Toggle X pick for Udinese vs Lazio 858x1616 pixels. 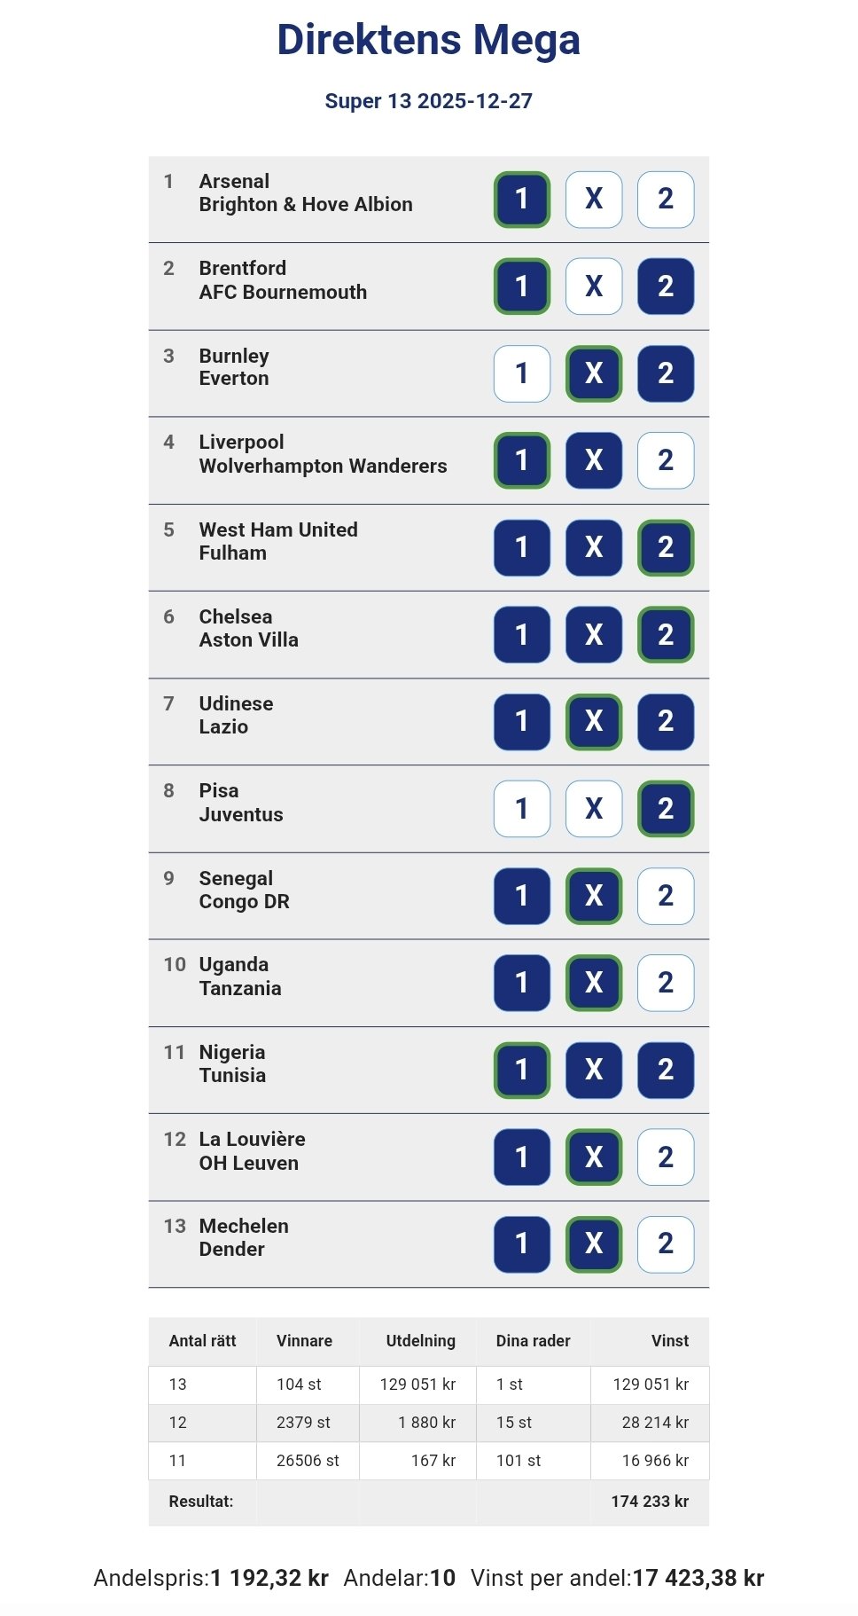pos(594,721)
